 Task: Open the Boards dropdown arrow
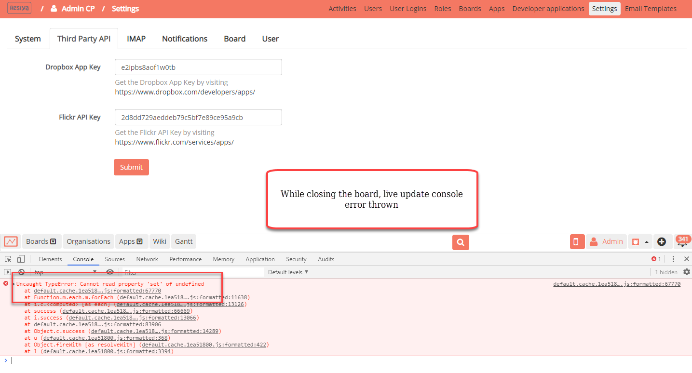tap(54, 241)
